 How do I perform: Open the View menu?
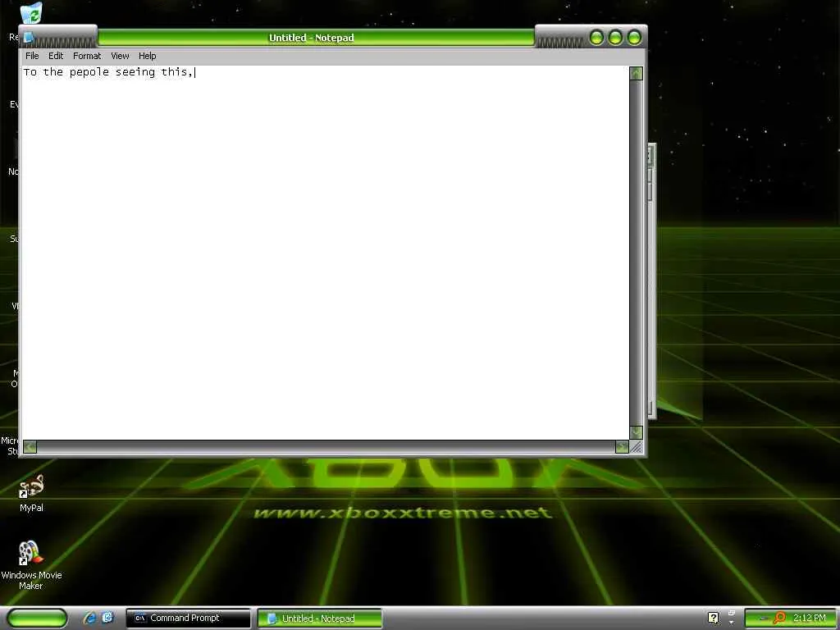coord(120,56)
